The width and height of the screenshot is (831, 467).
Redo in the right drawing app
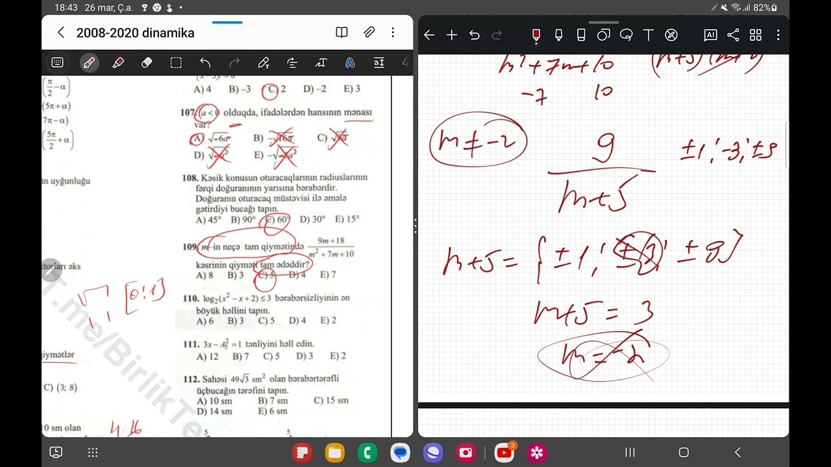click(497, 35)
